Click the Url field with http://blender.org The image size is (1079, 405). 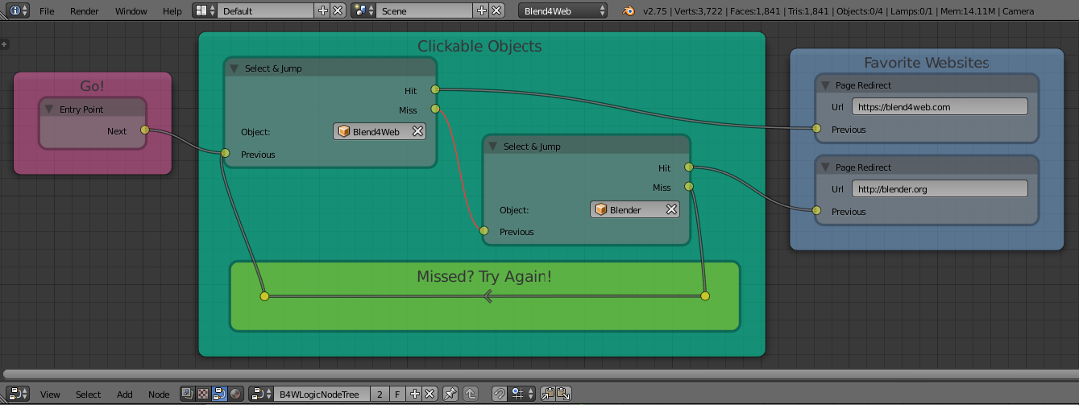940,188
